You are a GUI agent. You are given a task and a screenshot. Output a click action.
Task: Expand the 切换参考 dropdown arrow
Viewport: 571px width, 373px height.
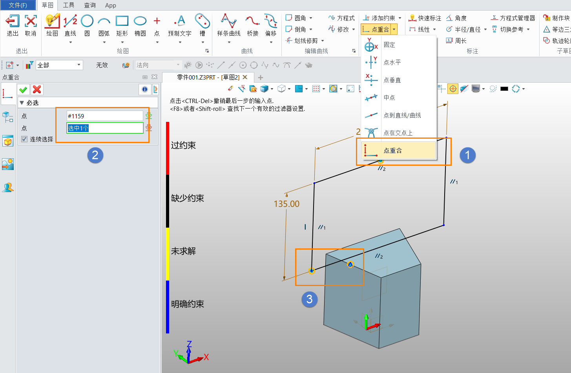click(528, 29)
